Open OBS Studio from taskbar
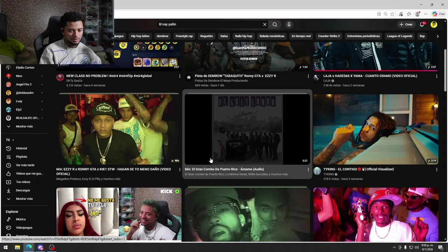The width and height of the screenshot is (448, 252). click(x=52, y=247)
